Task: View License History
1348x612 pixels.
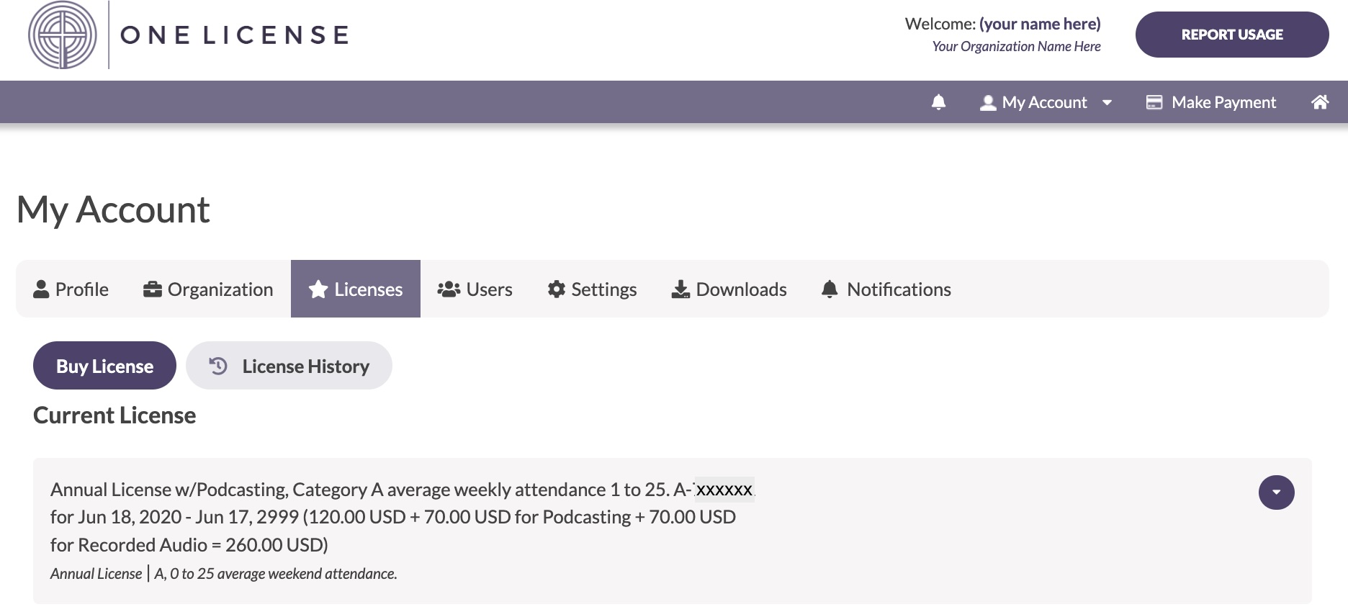Action: [289, 366]
